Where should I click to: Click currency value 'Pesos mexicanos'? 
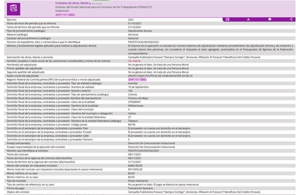pyautogui.click(x=138, y=181)
